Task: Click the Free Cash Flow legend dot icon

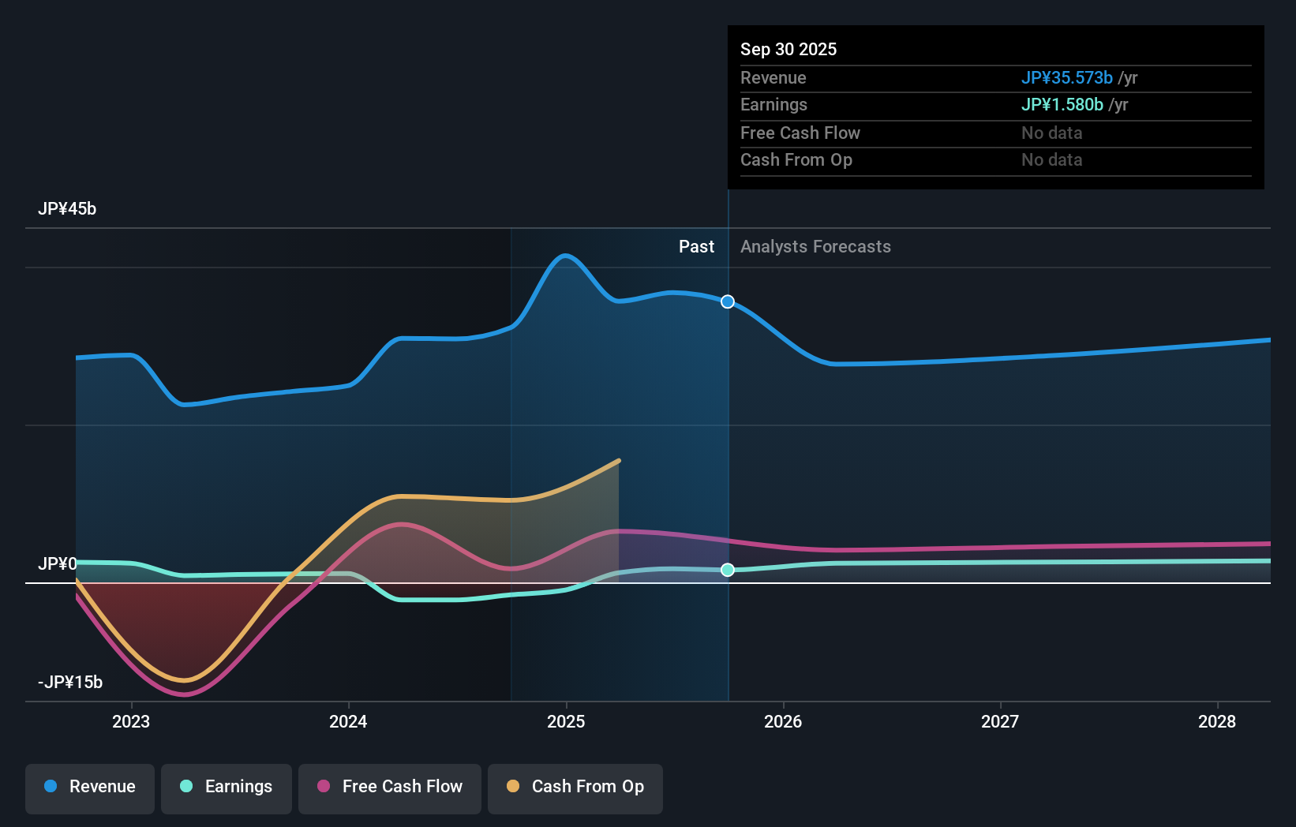Action: tap(323, 787)
